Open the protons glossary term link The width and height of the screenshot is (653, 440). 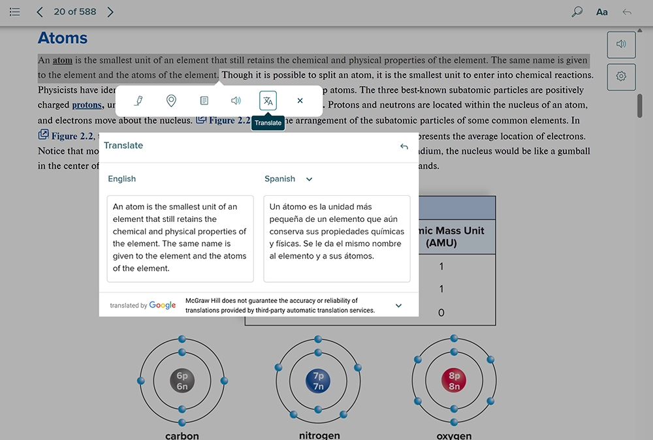[87, 105]
